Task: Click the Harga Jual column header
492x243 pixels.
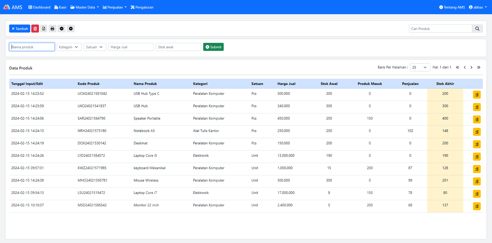Action: [x=286, y=84]
